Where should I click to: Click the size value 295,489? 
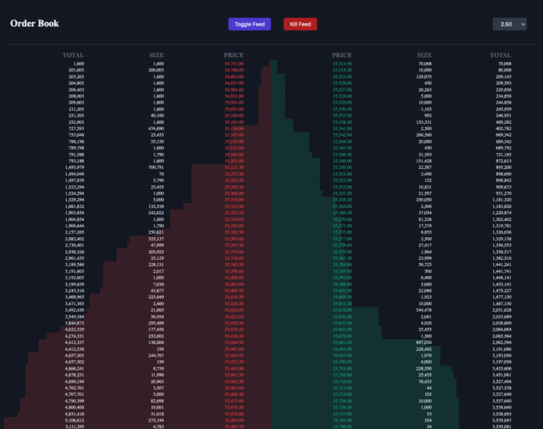point(156,323)
